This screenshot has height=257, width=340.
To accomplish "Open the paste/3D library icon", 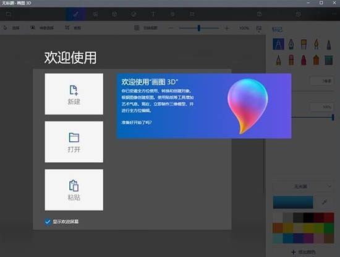I will tap(260, 14).
